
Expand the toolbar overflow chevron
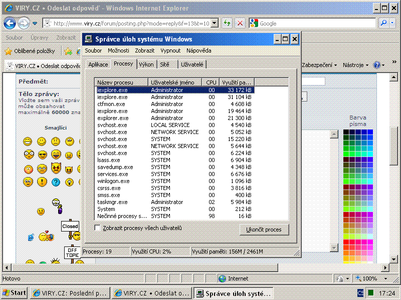tap(394, 61)
